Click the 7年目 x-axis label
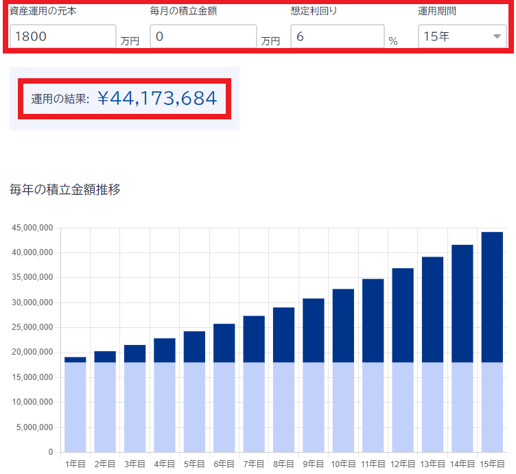The width and height of the screenshot is (516, 474). [254, 464]
